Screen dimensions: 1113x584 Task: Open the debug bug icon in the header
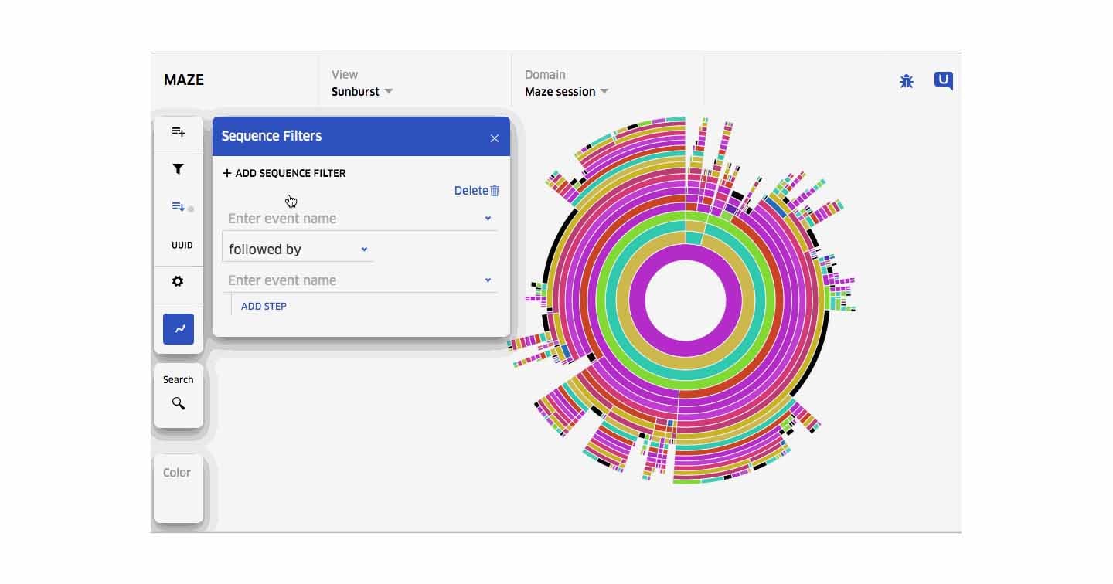(x=906, y=80)
